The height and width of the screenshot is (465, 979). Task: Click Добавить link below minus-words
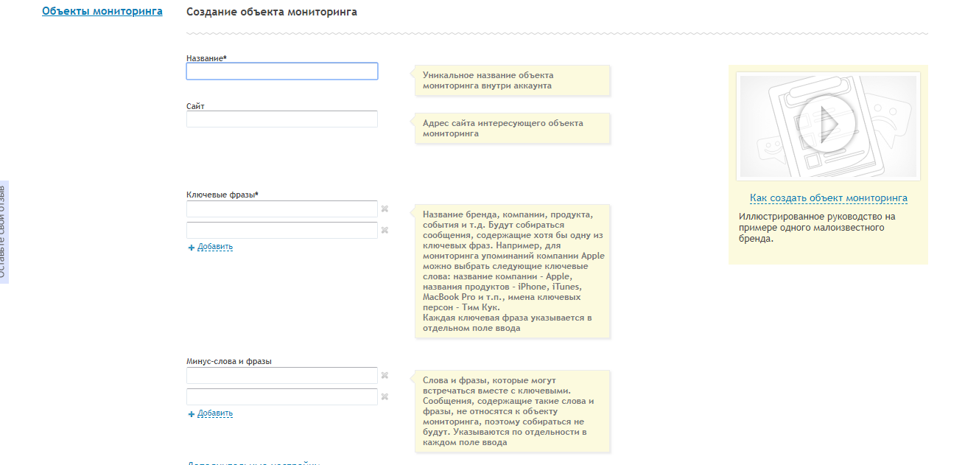215,413
